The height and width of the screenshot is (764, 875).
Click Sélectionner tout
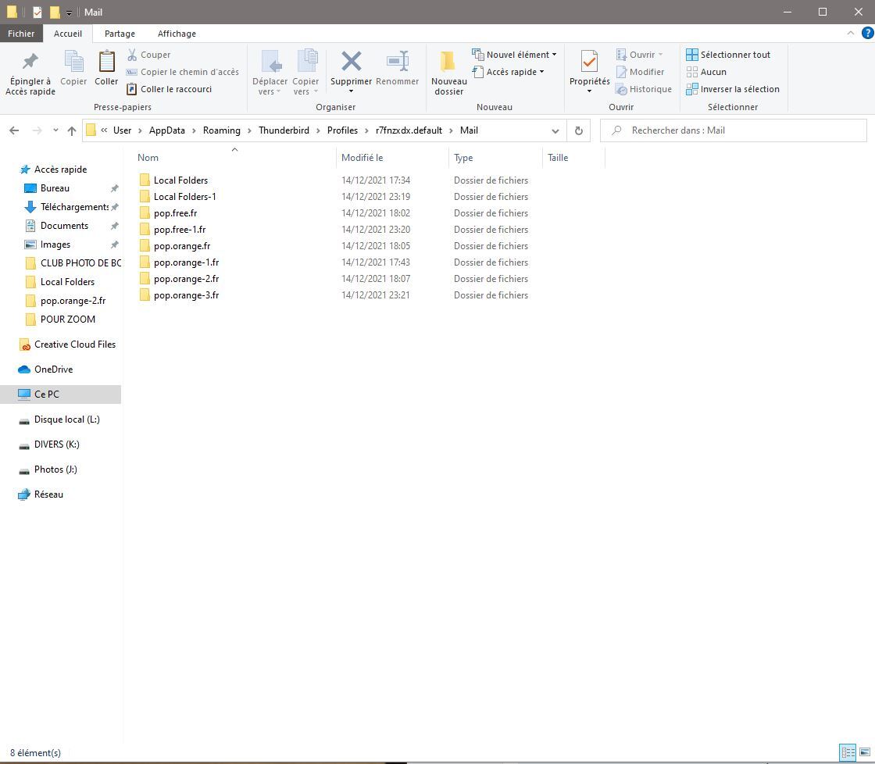tap(728, 55)
